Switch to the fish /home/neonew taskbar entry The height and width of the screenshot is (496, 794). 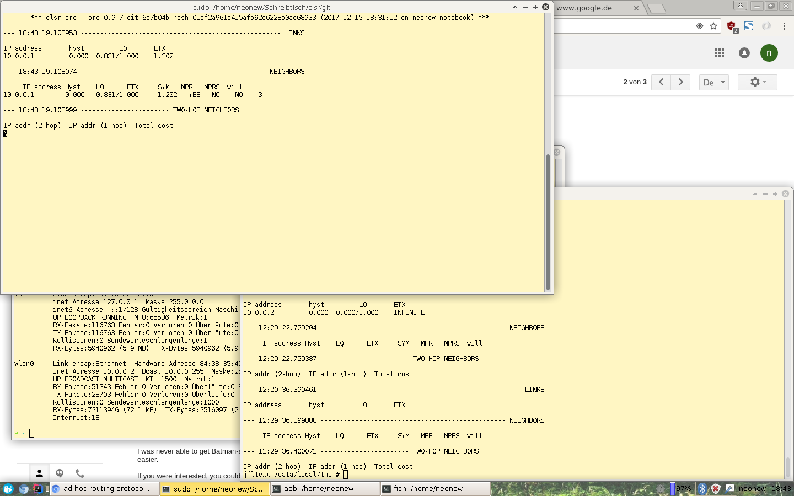(435, 489)
